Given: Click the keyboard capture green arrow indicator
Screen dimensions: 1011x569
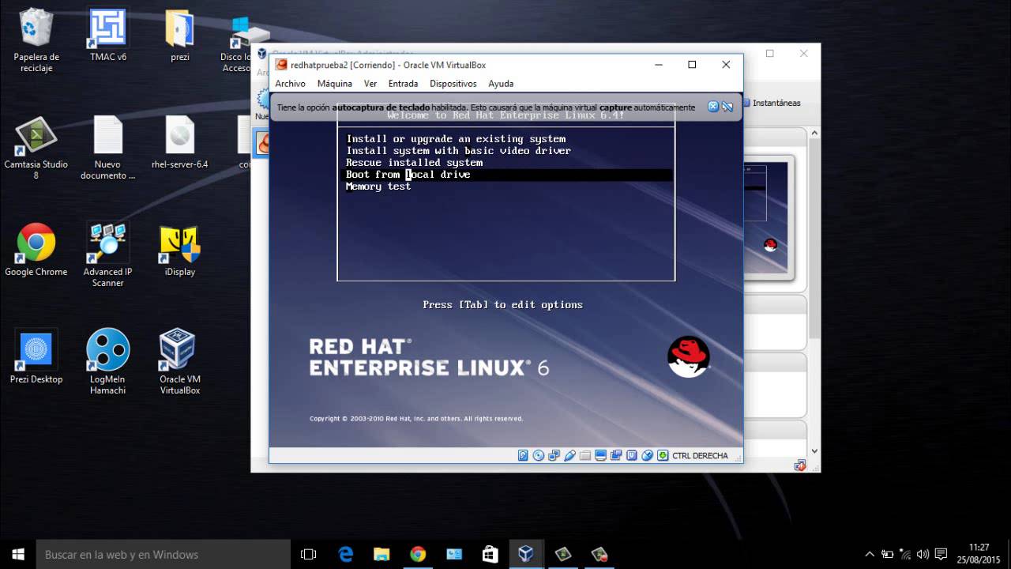Looking at the screenshot, I should [663, 455].
